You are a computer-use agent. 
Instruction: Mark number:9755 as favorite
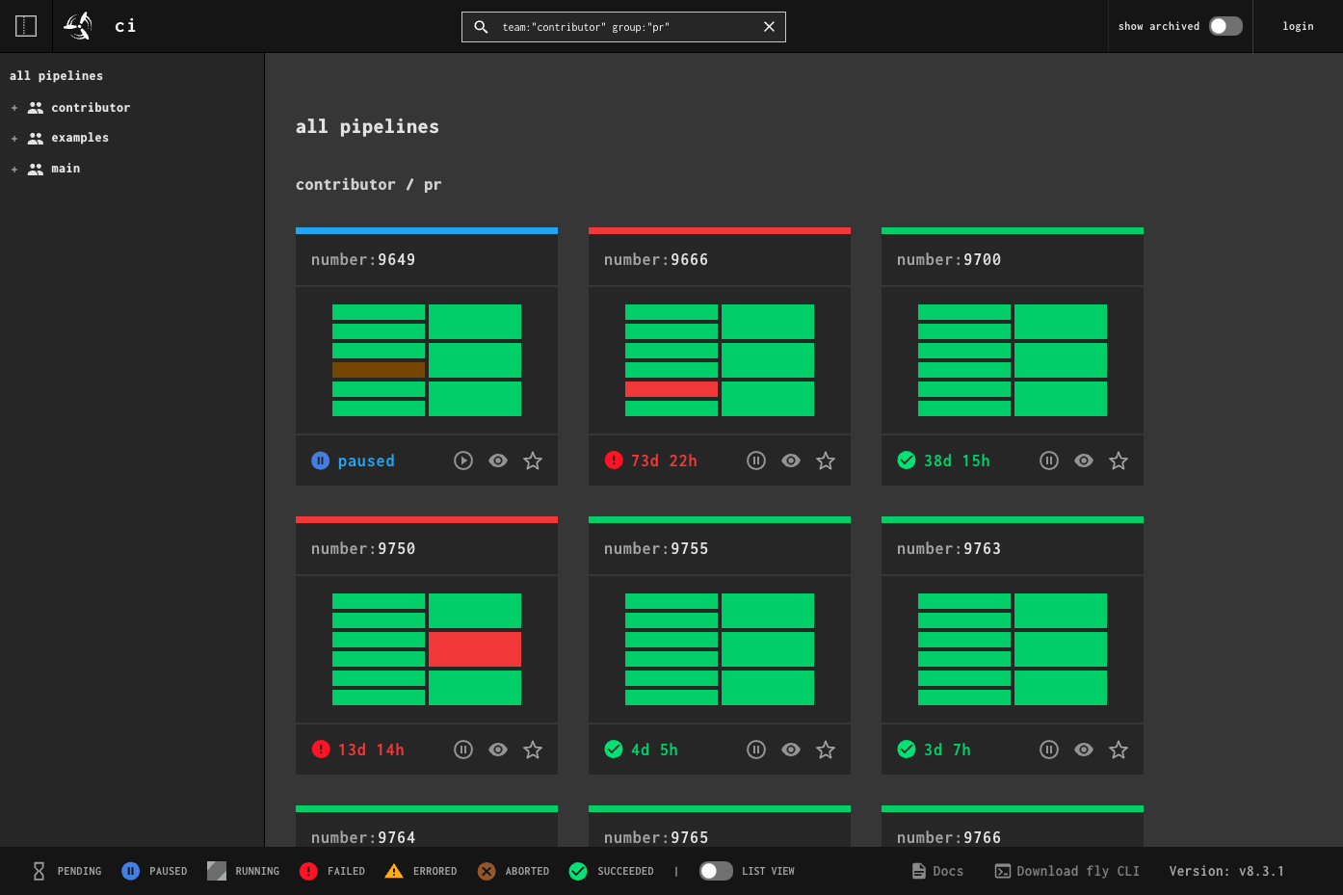(x=826, y=750)
